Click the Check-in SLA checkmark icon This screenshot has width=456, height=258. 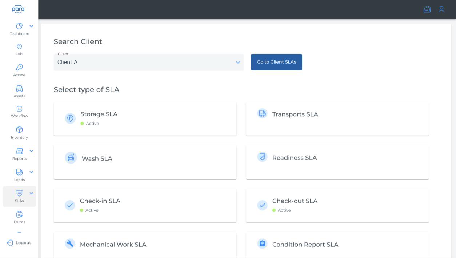(x=70, y=205)
